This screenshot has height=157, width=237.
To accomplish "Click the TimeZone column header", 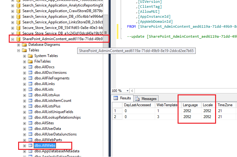I will (x=226, y=105).
